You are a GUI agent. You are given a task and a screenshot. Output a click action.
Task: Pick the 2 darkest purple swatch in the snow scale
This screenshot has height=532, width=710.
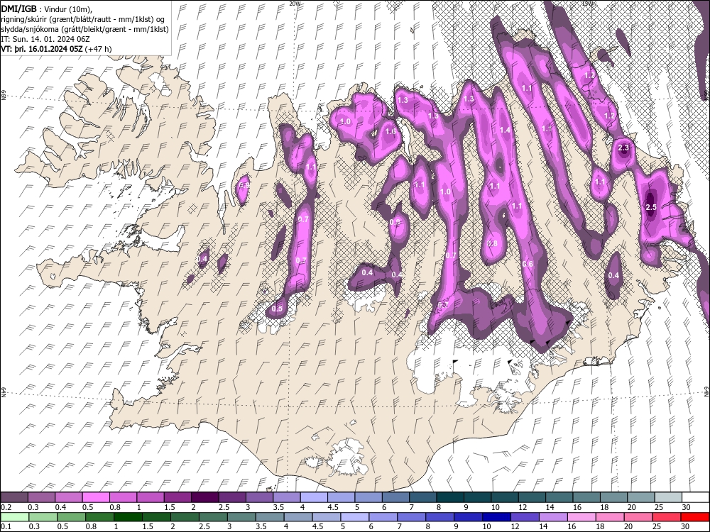point(204,498)
